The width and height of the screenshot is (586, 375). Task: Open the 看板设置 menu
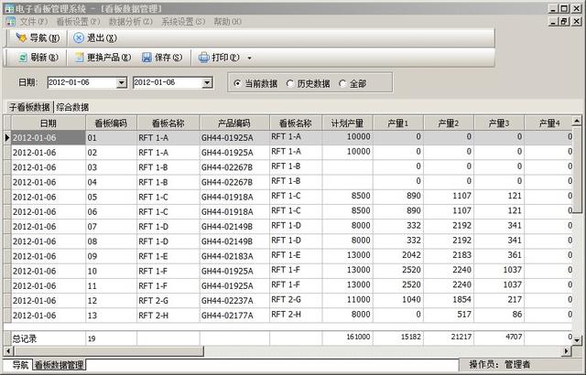[78, 21]
